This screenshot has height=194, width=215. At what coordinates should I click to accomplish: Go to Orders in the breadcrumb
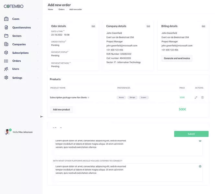coord(62,9)
